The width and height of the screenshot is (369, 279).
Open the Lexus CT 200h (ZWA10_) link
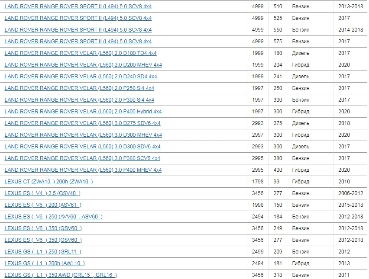pyautogui.click(x=49, y=182)
